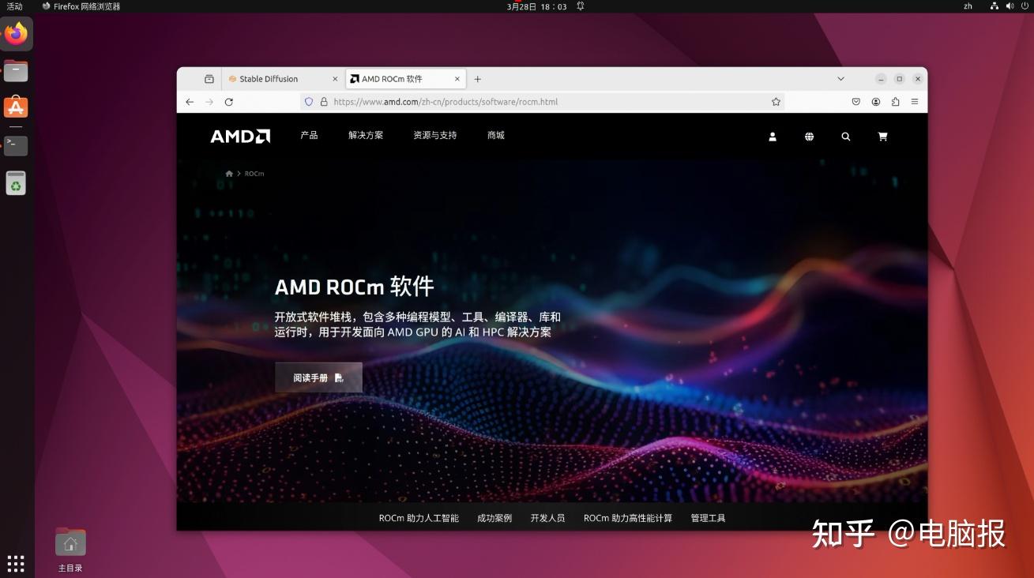The width and height of the screenshot is (1034, 578).
Task: Click the speaker volume indicator in the top bar
Action: (x=1009, y=6)
